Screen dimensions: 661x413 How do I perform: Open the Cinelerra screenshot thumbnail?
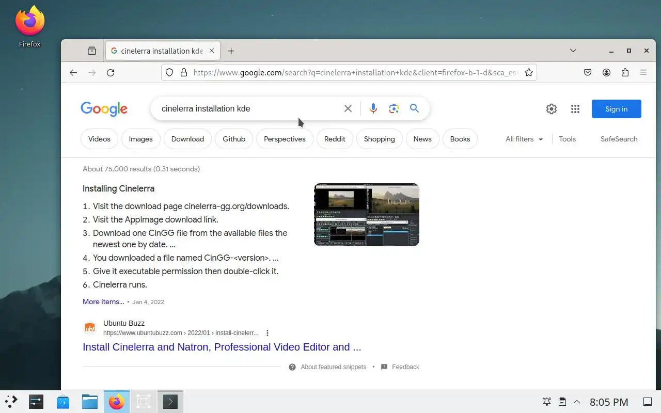coord(367,215)
